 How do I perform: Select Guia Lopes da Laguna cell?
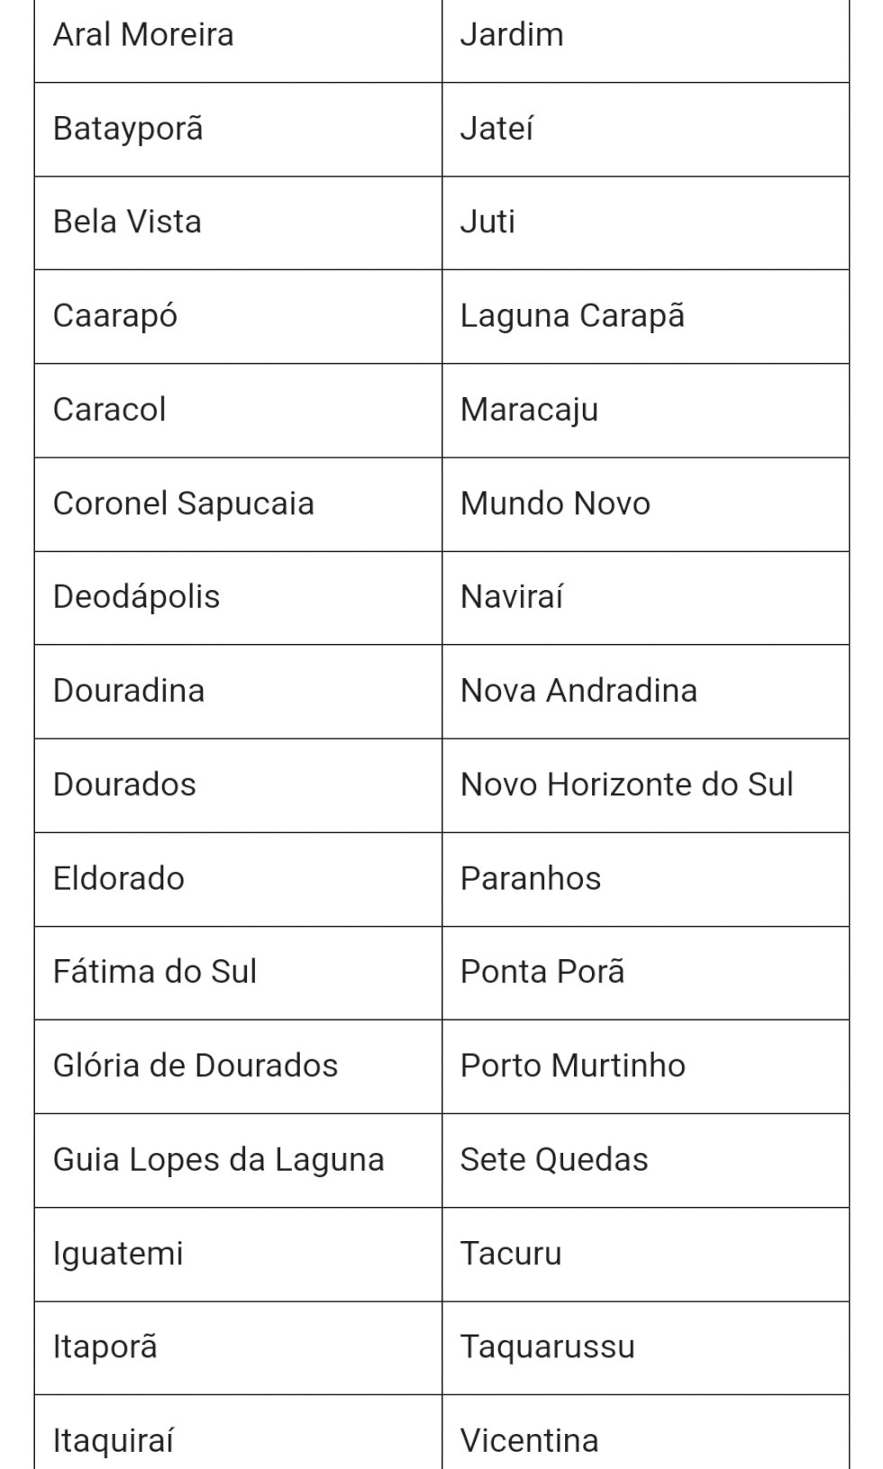(x=219, y=1159)
